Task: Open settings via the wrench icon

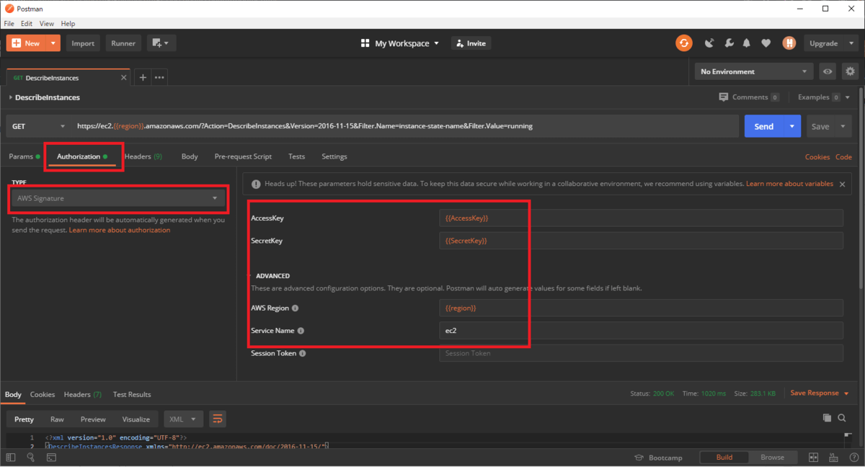Action: pos(729,43)
